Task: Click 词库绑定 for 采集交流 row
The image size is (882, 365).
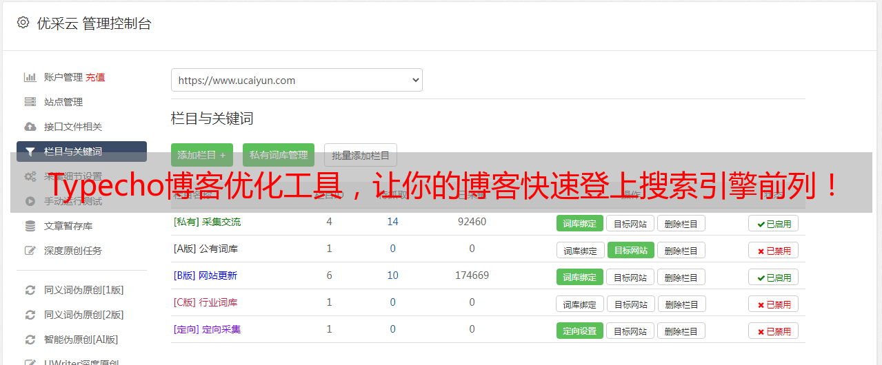Action: [x=580, y=223]
